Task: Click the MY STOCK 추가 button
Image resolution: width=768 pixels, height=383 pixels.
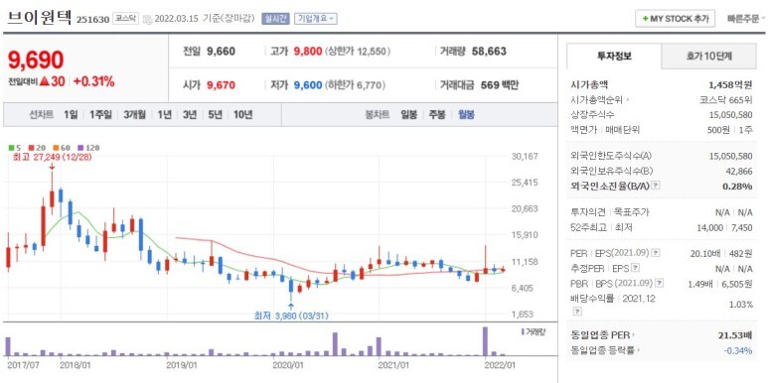Action: 675,19
